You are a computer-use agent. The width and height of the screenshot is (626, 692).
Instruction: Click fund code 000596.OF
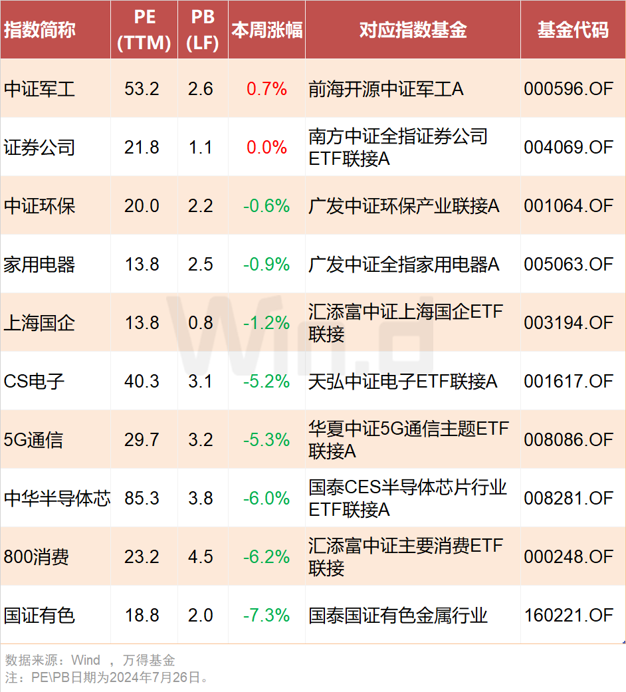(569, 89)
